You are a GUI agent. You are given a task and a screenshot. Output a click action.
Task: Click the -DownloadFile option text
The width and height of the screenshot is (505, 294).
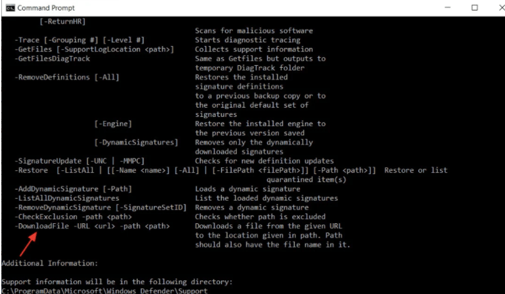[x=42, y=226]
